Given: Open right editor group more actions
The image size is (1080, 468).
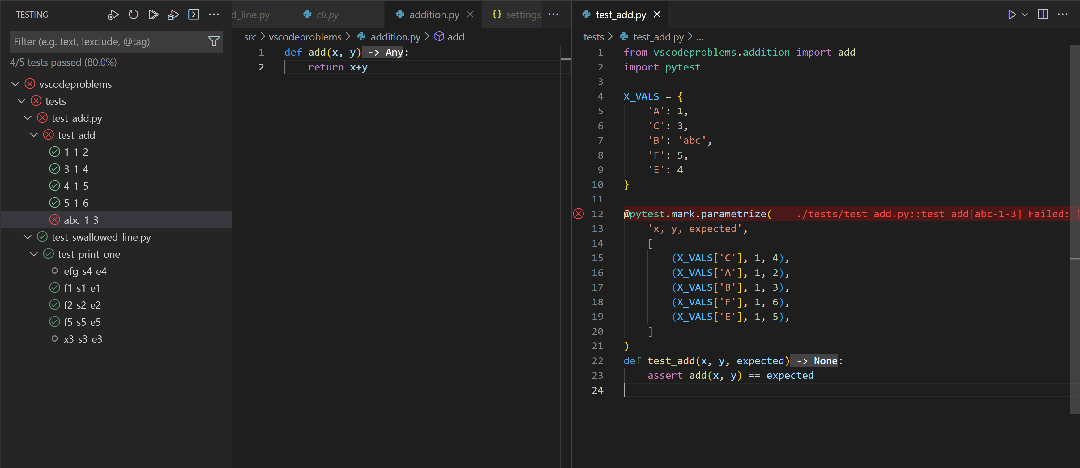Looking at the screenshot, I should click(x=1063, y=15).
